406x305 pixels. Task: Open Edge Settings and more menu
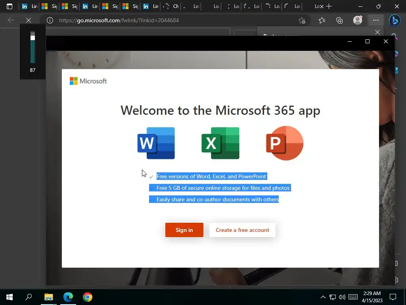376,20
